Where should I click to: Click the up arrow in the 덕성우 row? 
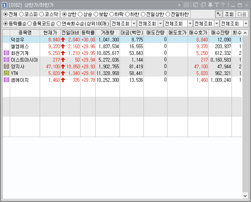[x=63, y=40]
